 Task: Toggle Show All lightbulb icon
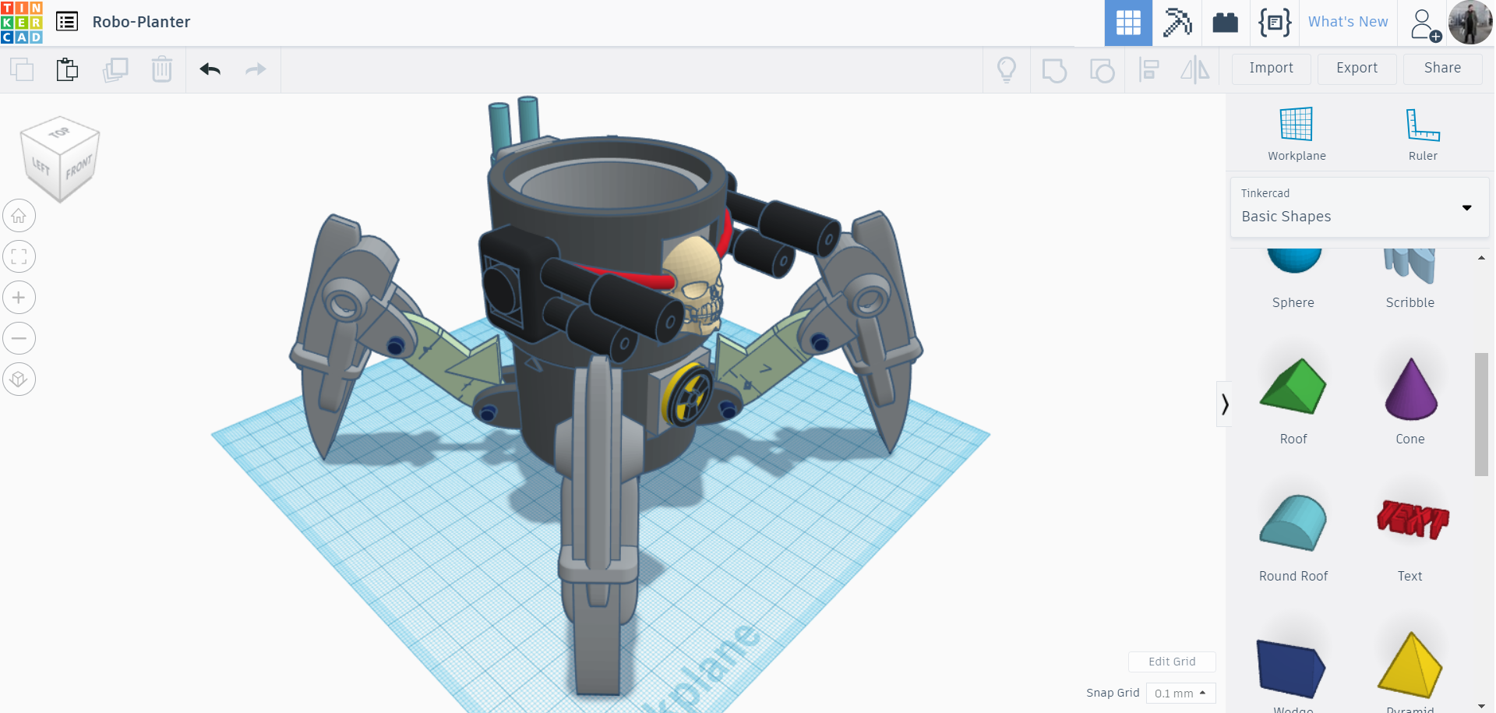(1007, 69)
